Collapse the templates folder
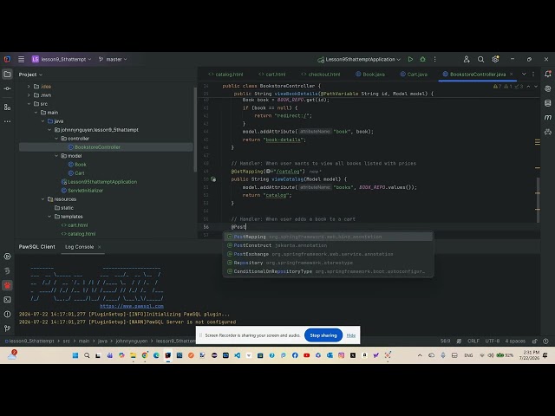Screen dimensions: 555x416 [49, 217]
